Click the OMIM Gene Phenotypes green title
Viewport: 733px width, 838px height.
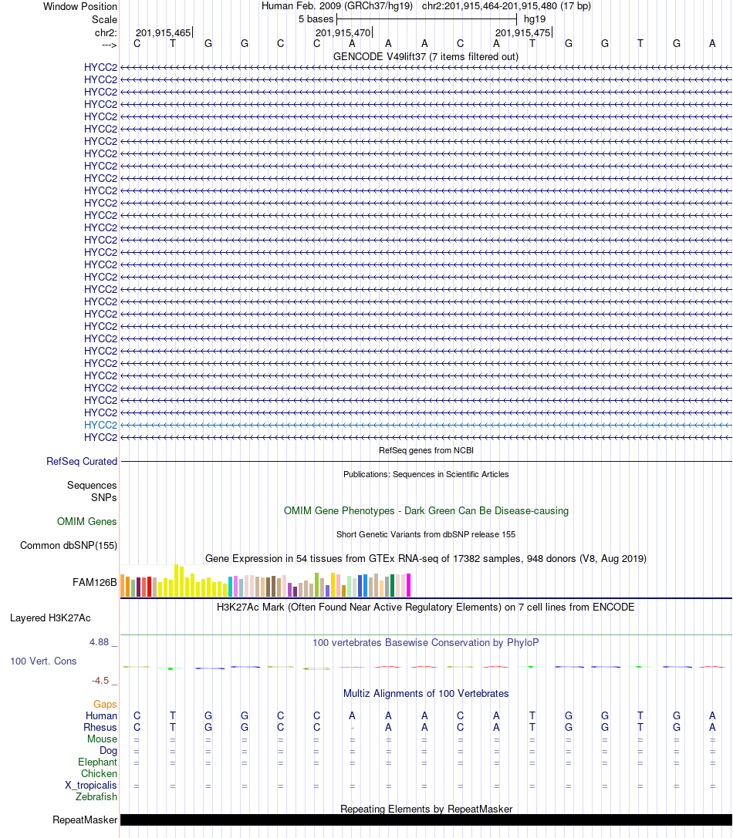426,510
